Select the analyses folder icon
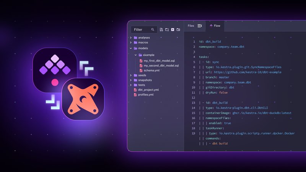Viewport: 306px width, 172px height. click(135, 37)
